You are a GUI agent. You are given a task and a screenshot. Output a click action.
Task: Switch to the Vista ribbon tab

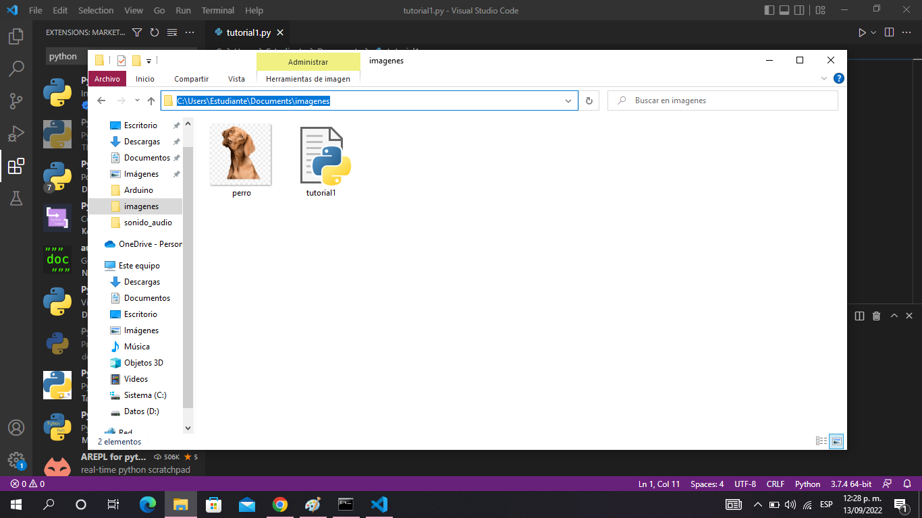pos(236,79)
